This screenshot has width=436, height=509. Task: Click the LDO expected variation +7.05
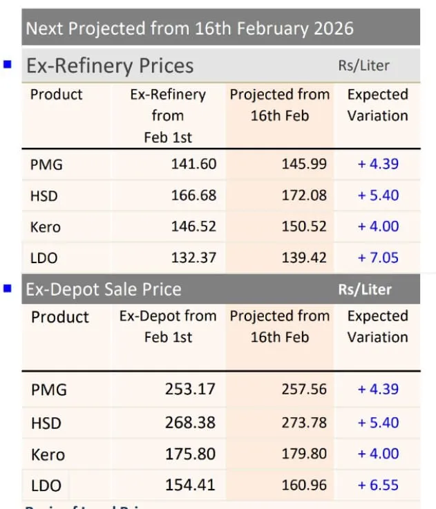click(x=378, y=258)
